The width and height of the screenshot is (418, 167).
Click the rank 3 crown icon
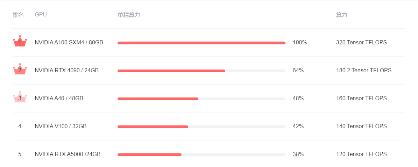[x=20, y=98]
